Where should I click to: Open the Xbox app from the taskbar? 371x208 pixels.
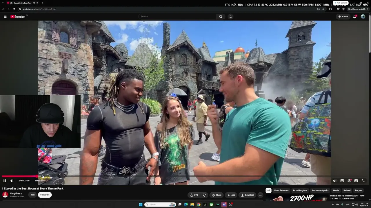click(211, 205)
